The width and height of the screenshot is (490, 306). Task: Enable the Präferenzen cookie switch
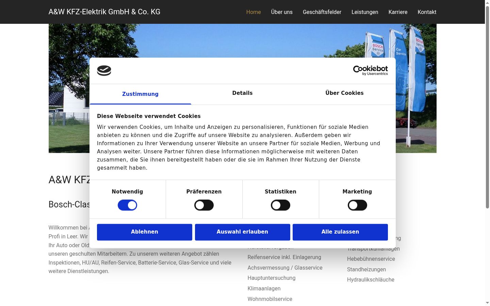pyautogui.click(x=204, y=205)
